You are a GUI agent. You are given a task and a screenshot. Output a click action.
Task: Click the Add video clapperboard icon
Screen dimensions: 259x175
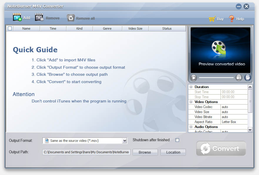point(17,17)
